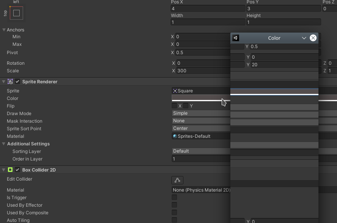This screenshot has width=337, height=223.
Task: Click the Edit Collider button
Action: tap(177, 180)
